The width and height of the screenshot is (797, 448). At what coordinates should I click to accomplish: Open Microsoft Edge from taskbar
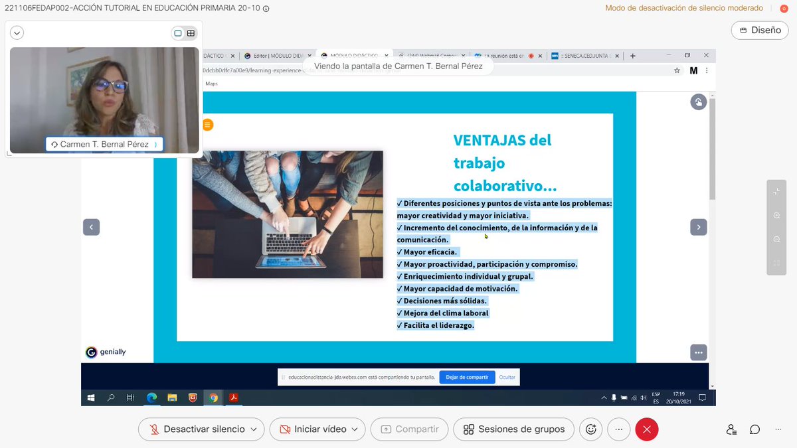pos(151,398)
